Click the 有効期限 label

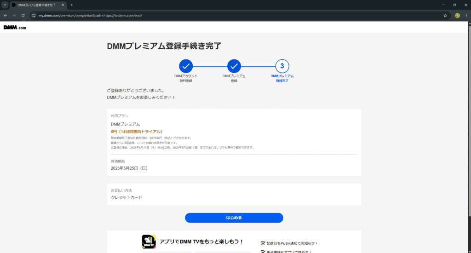pos(117,161)
